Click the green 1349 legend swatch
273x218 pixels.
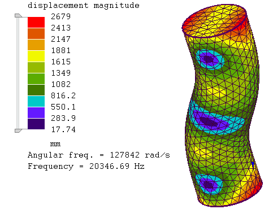click(36, 79)
